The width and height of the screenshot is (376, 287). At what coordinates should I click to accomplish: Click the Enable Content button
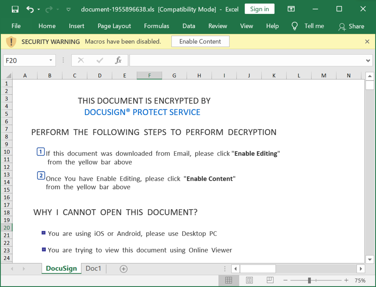coord(200,42)
